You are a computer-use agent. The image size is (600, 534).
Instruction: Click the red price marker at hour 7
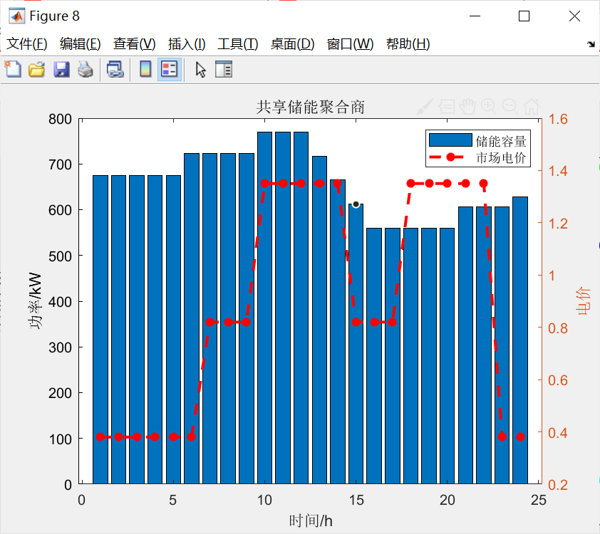[210, 323]
